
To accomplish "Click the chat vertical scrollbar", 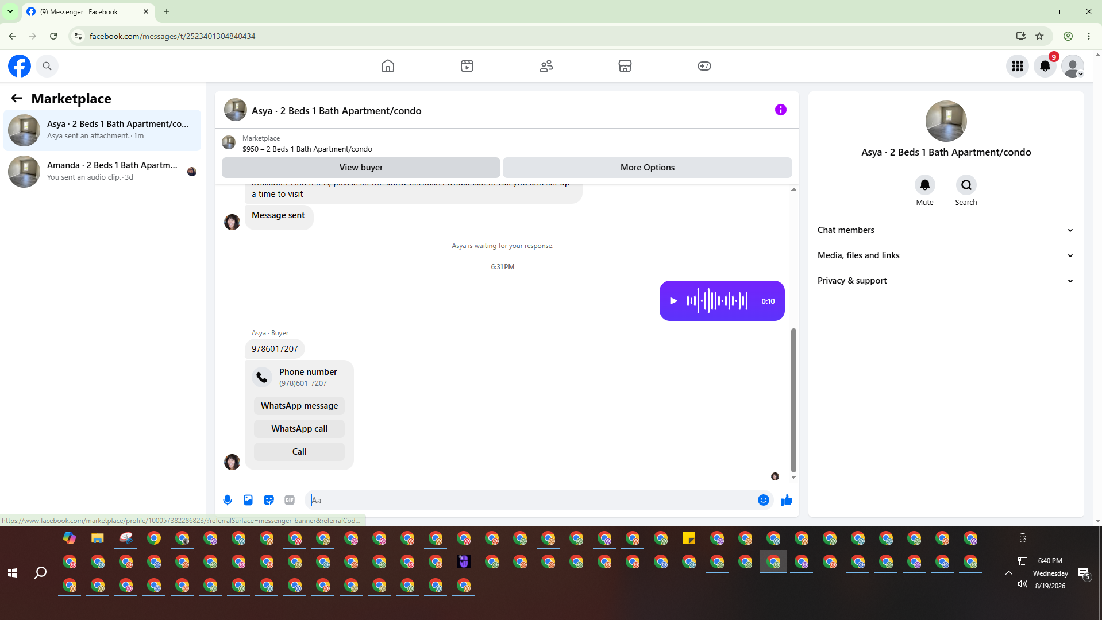I will [793, 400].
